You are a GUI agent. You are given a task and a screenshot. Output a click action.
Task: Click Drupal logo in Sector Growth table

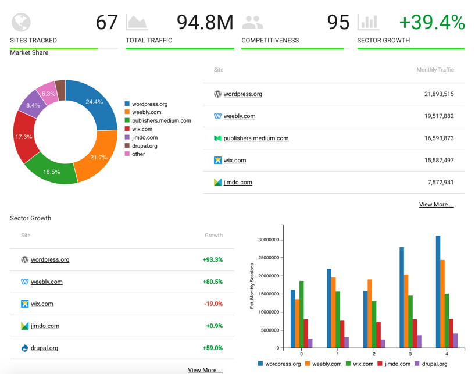click(24, 348)
